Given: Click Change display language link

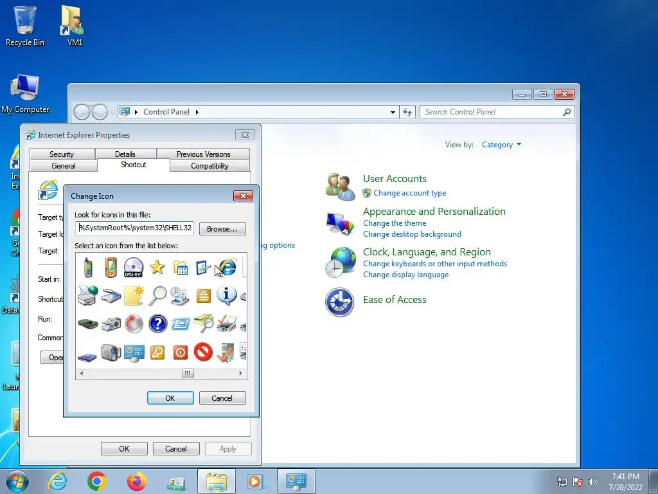Looking at the screenshot, I should (x=406, y=274).
